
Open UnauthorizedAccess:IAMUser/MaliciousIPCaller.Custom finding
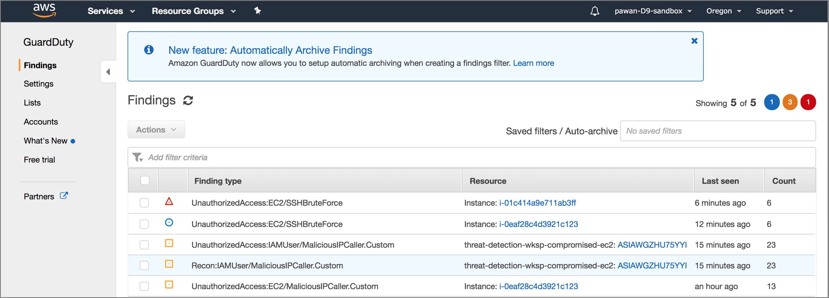(293, 245)
